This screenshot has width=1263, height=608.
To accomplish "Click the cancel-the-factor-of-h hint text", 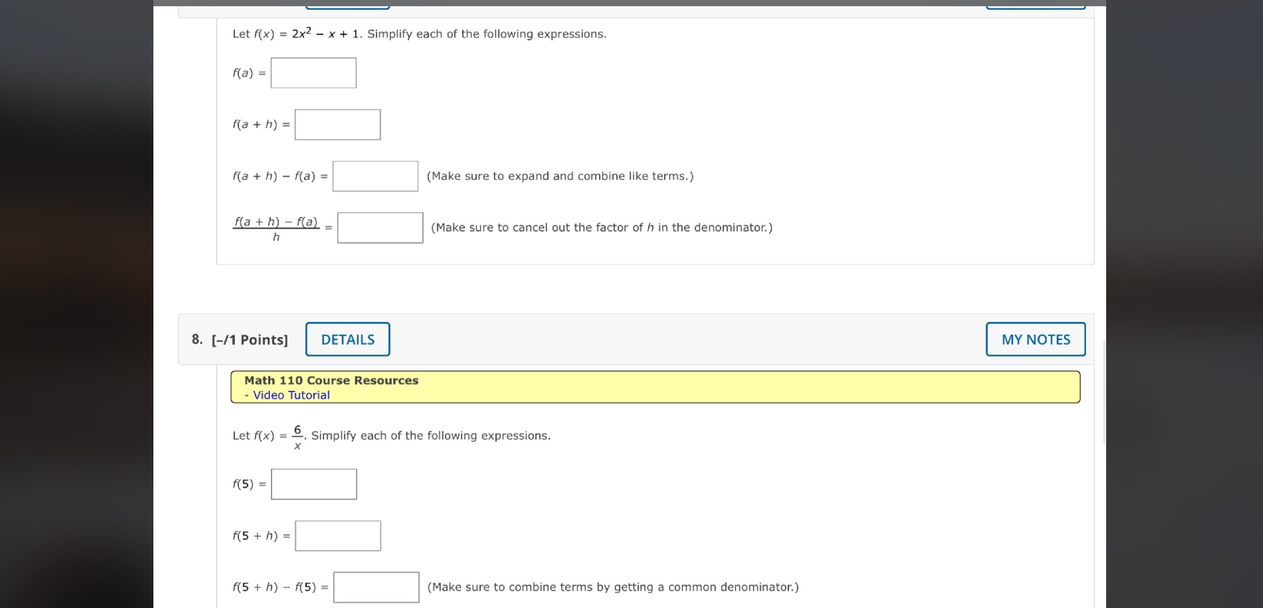I will [600, 227].
